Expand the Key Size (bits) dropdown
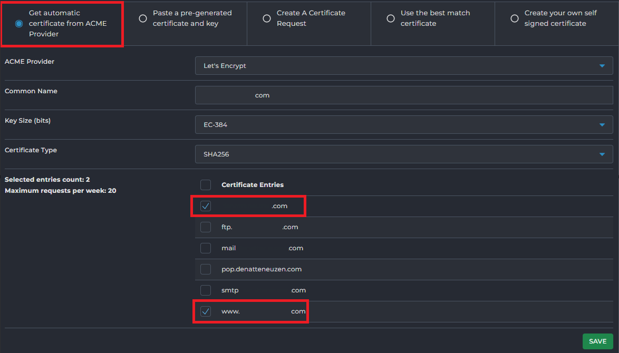This screenshot has height=353, width=619. 403,125
